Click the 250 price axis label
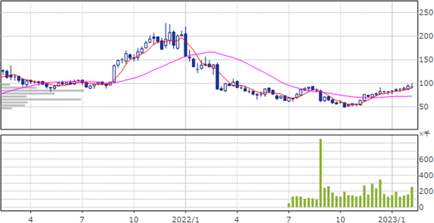 point(425,13)
